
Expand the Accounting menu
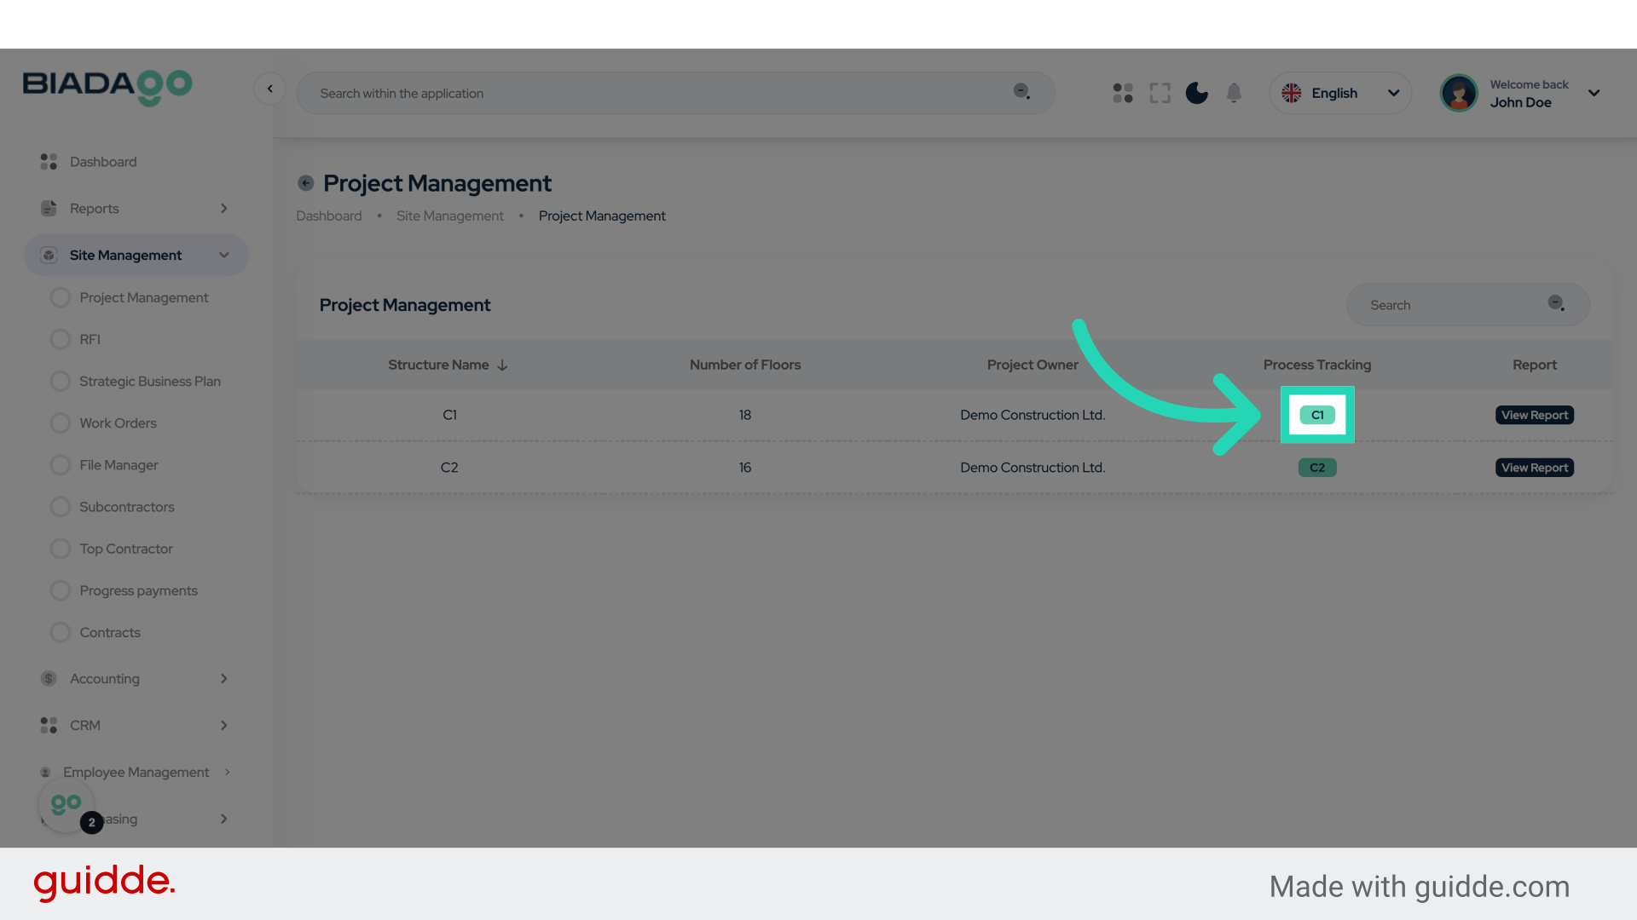(x=105, y=679)
